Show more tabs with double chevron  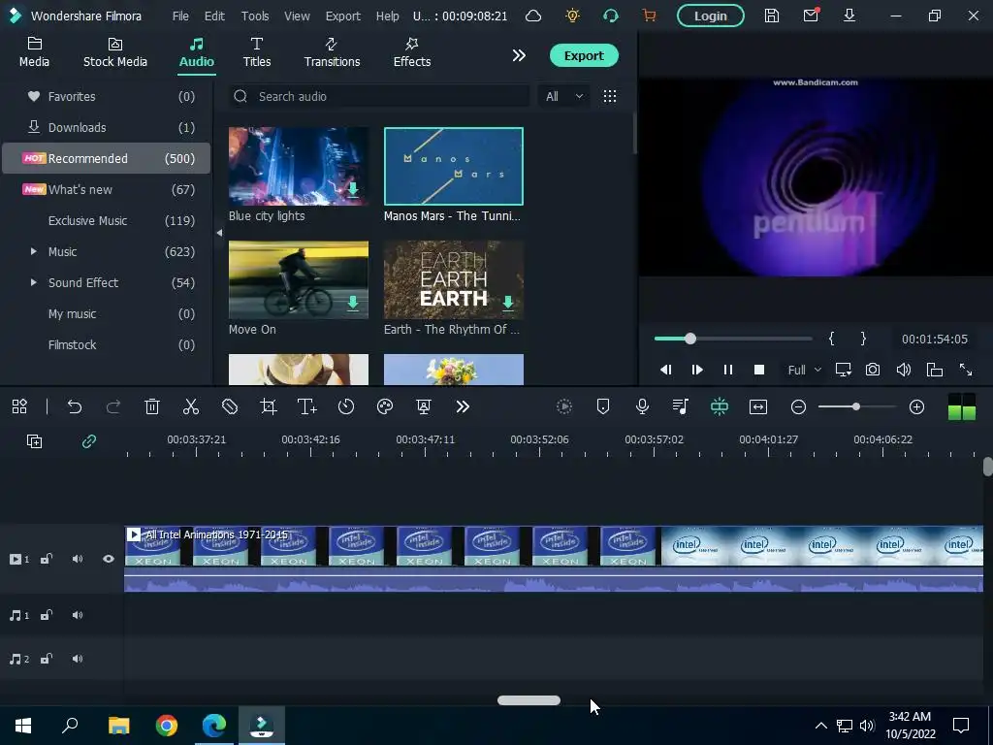519,55
